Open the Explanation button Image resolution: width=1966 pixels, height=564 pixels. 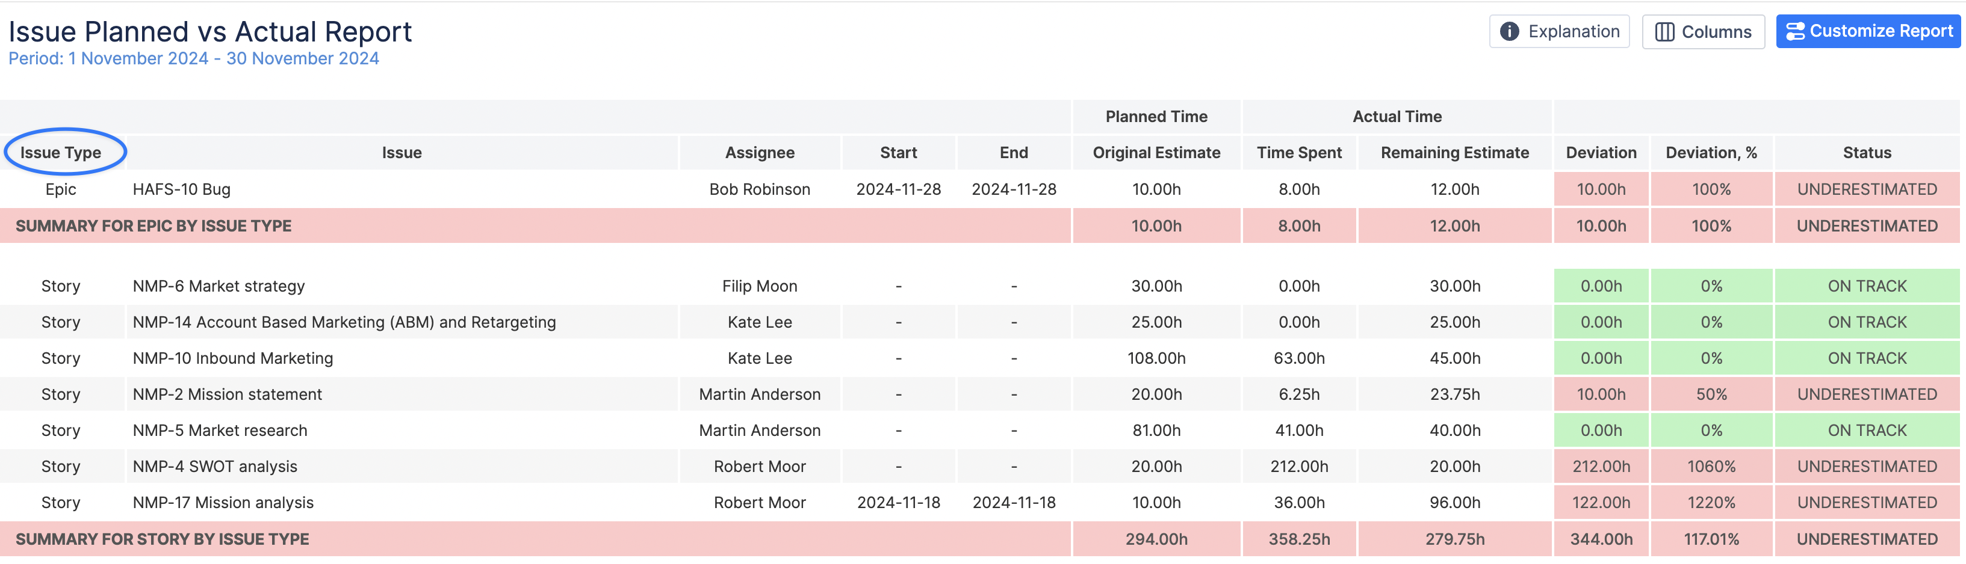(x=1559, y=31)
